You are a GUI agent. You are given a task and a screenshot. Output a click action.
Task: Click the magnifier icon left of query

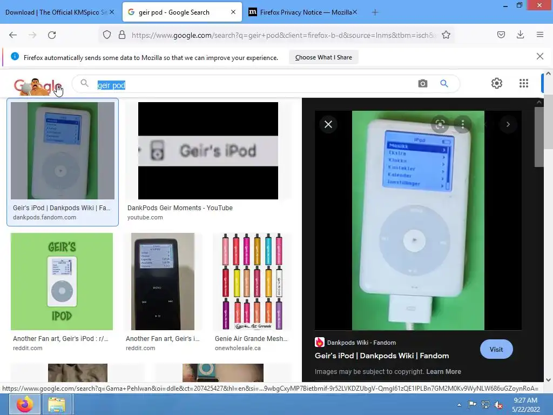point(84,83)
